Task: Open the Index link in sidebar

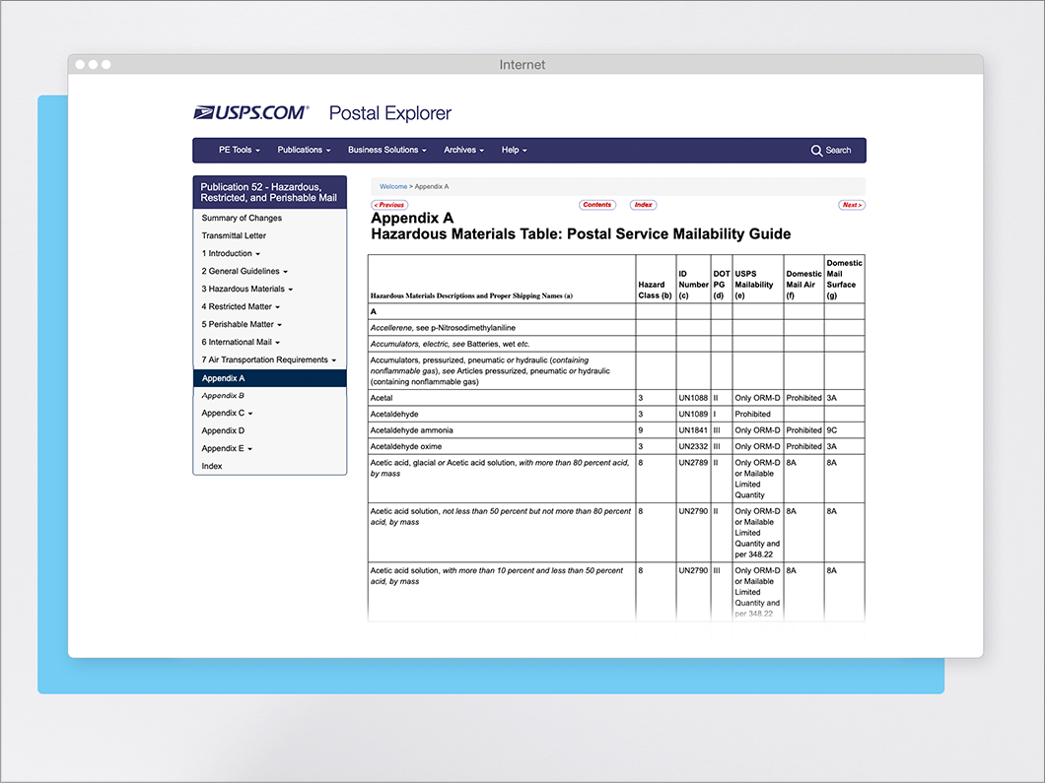Action: [212, 466]
